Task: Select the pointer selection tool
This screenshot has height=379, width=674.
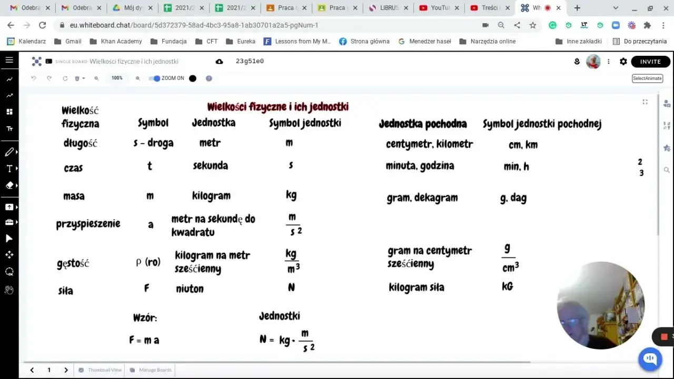Action: pos(8,238)
